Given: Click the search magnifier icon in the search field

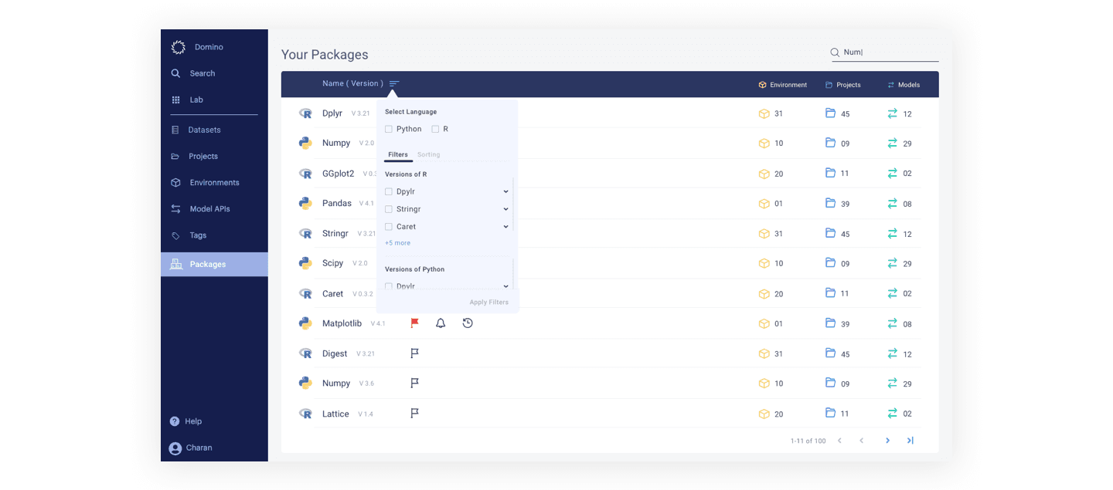Looking at the screenshot, I should pyautogui.click(x=835, y=52).
